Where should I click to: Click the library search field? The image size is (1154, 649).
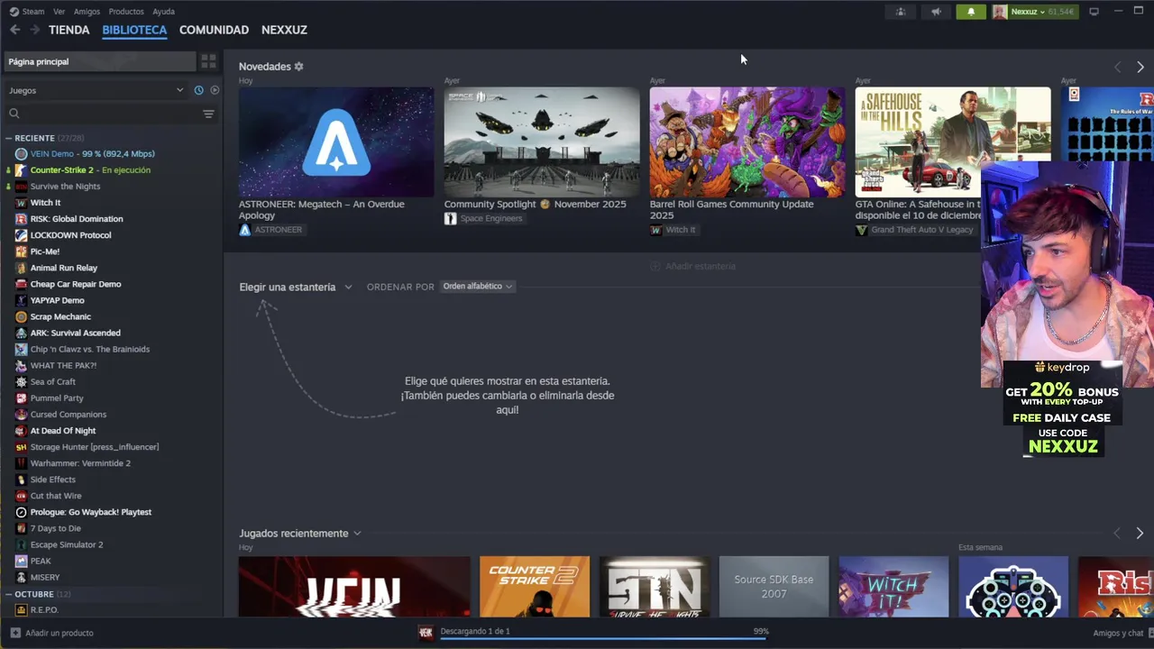(109, 114)
